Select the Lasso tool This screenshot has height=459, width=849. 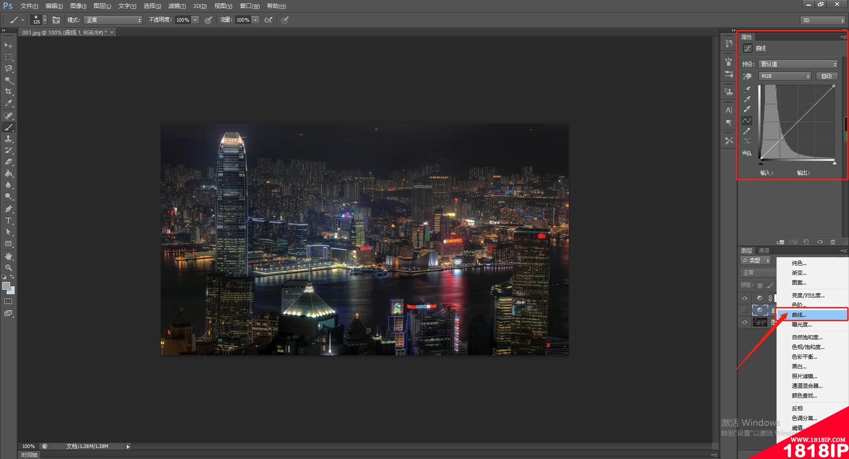click(x=8, y=68)
